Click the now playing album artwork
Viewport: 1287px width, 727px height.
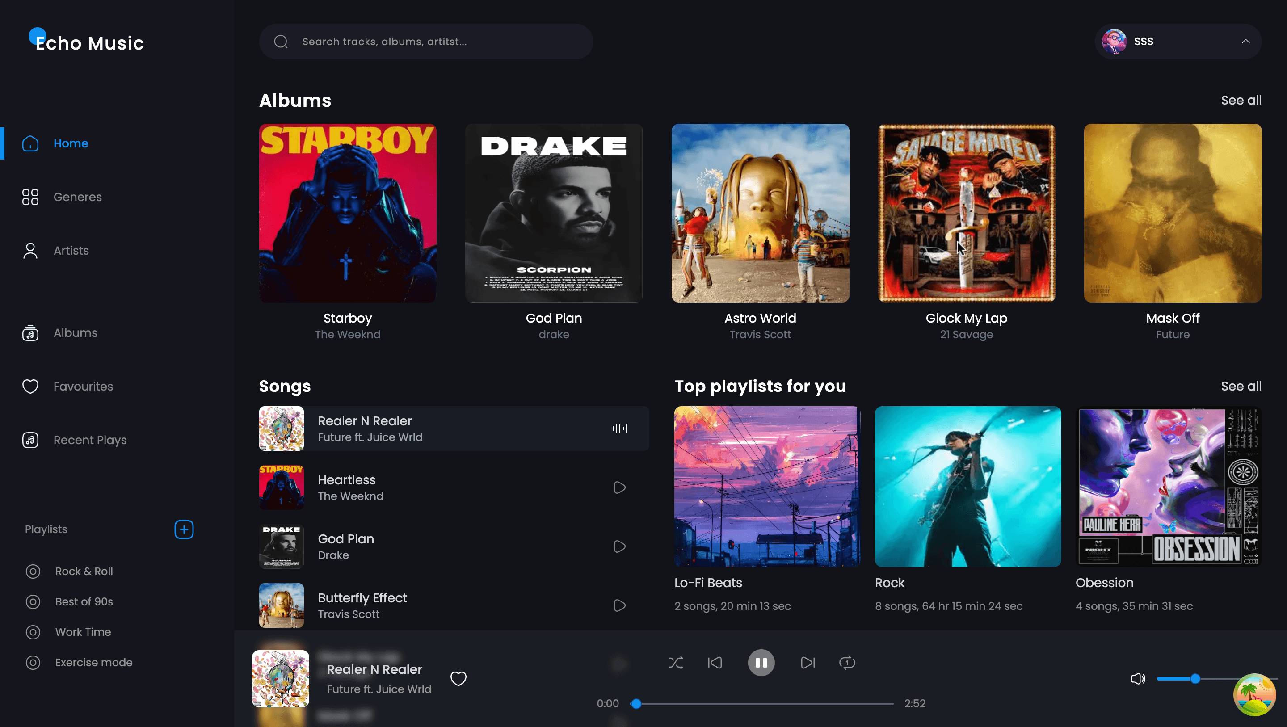pos(280,678)
